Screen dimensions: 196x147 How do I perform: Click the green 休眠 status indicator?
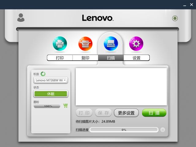(51, 94)
